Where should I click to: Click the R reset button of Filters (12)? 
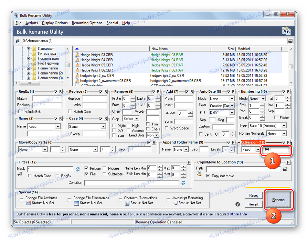click(189, 162)
